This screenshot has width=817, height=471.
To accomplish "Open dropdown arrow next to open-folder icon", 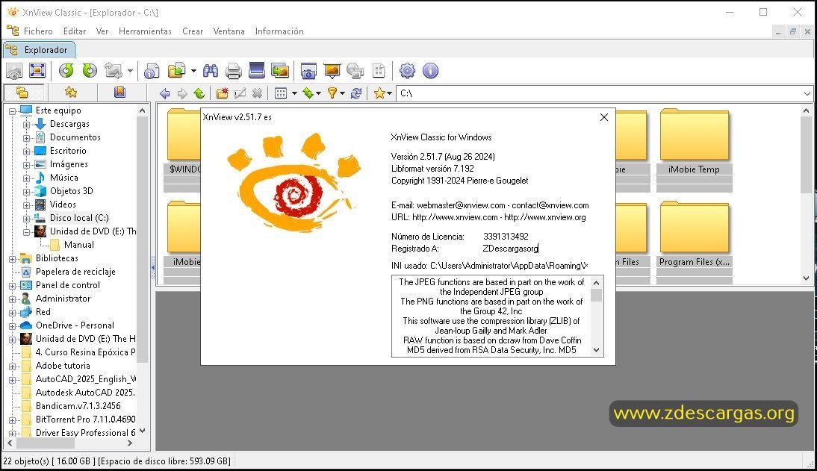I will 193,71.
